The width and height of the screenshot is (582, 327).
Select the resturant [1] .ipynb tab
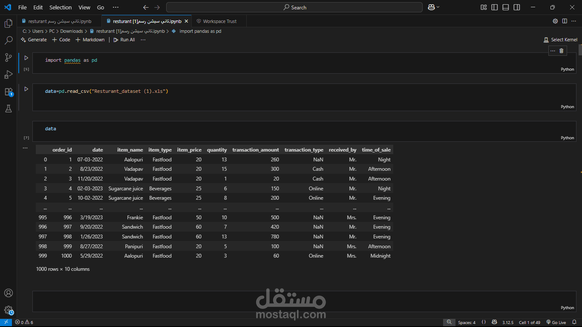(x=147, y=21)
